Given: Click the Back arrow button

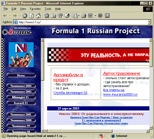Looking at the screenshot, I should [x=5, y=16].
